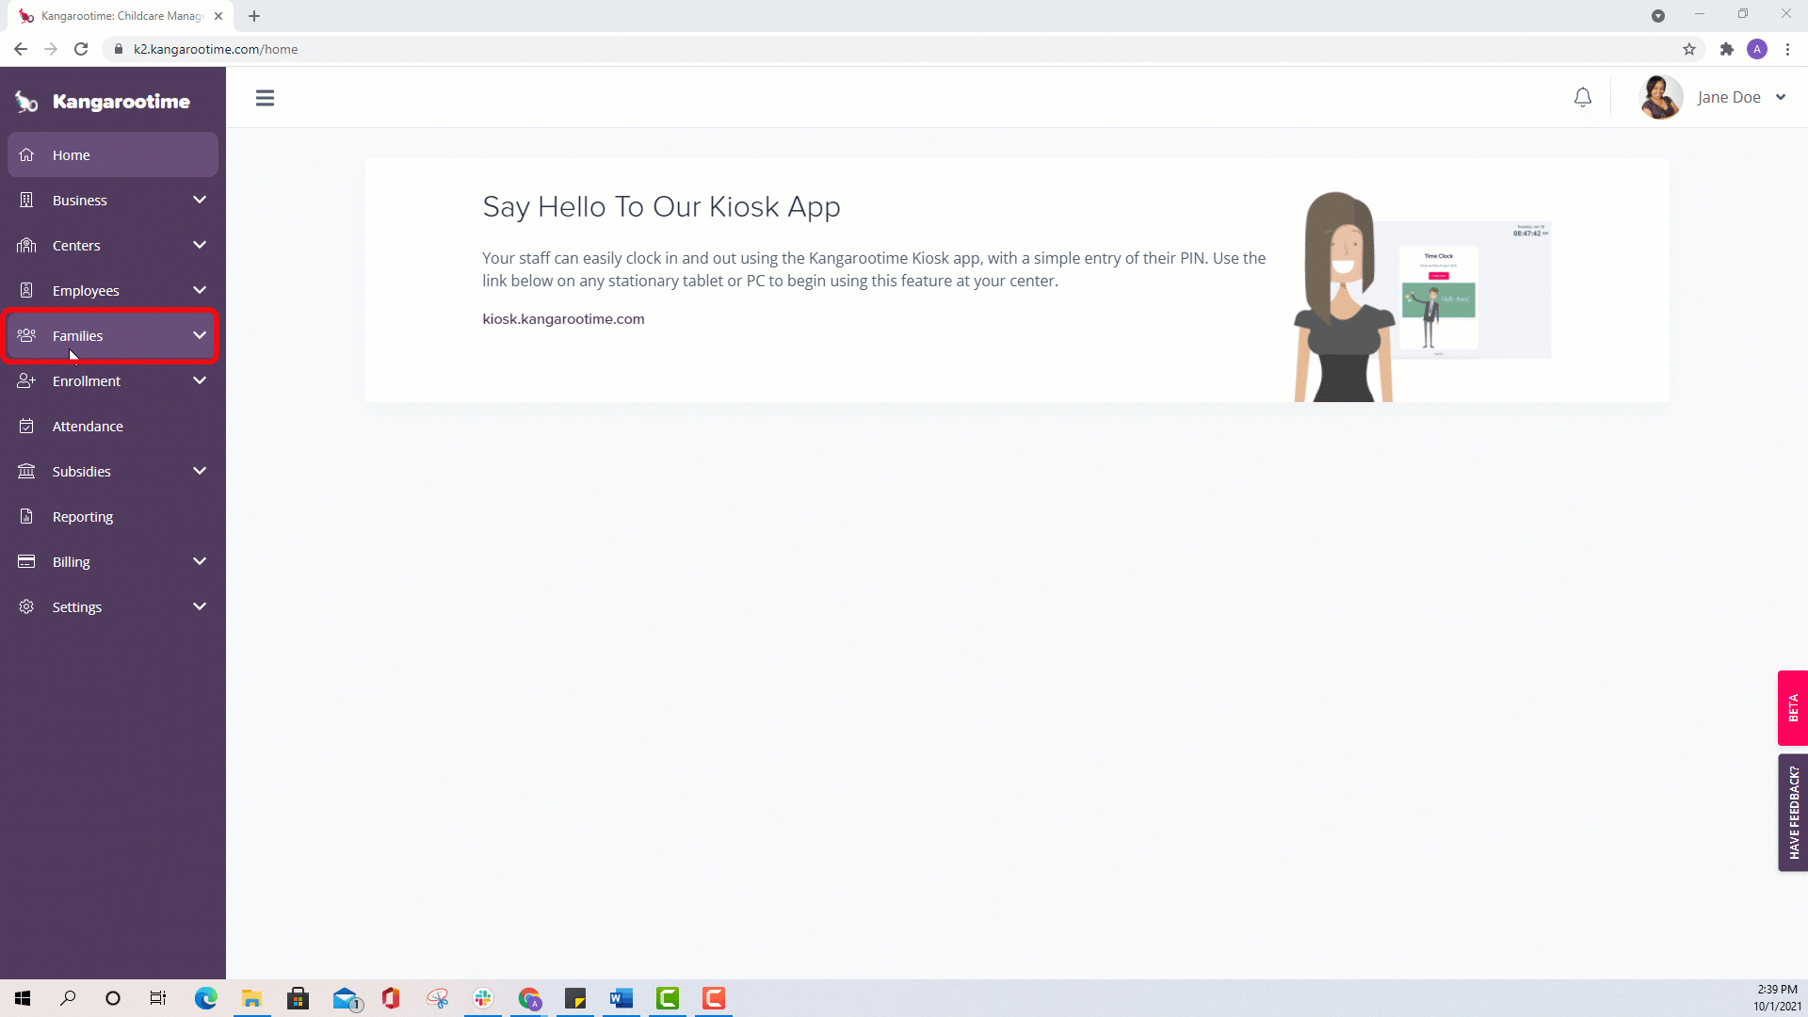The image size is (1808, 1017).
Task: Click the notification bell icon
Action: pos(1583,97)
